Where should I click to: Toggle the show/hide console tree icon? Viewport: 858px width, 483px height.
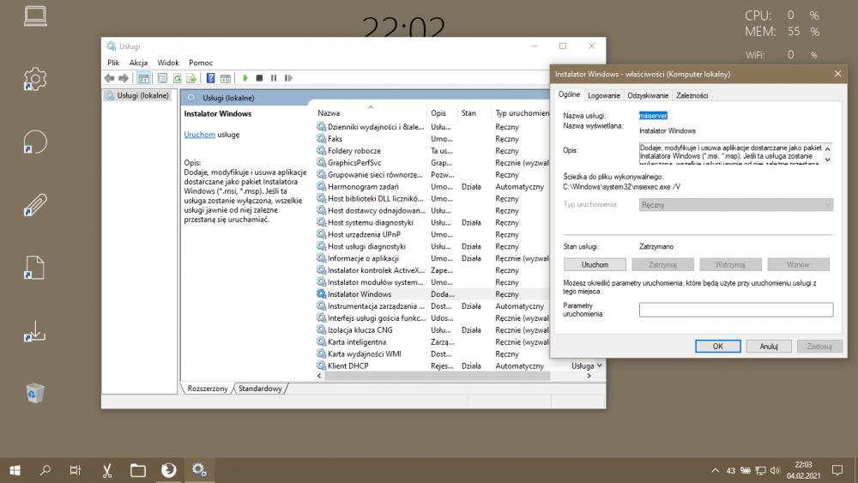coord(144,78)
